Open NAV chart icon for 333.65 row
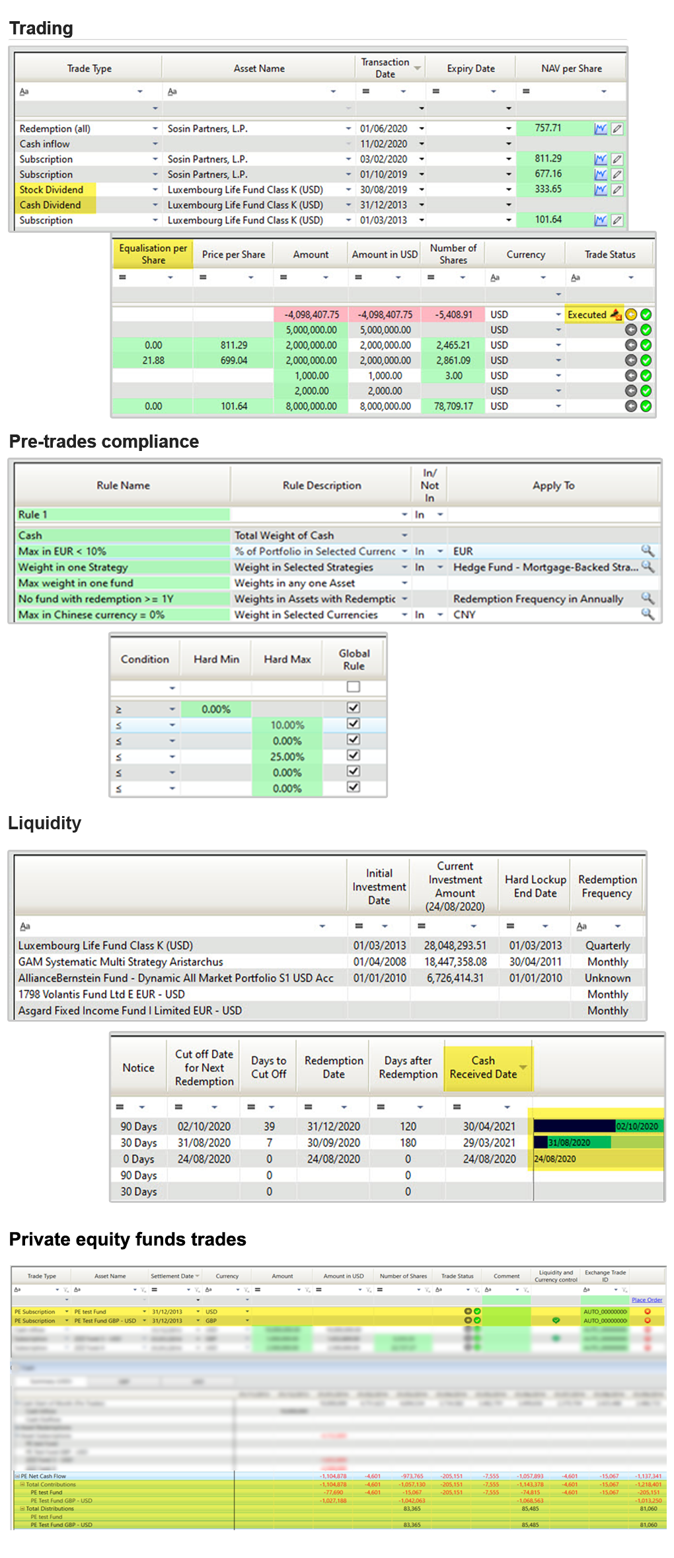Viewport: 674px width, 1558px height. pyautogui.click(x=600, y=190)
